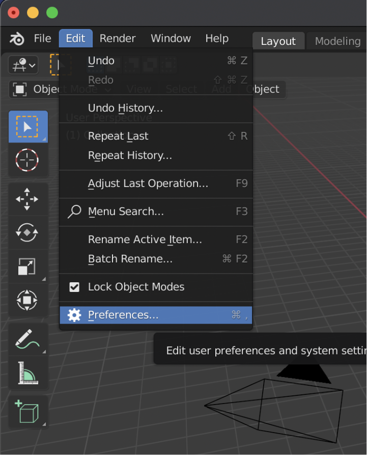
Task: Click the macOS yellow minimize button
Action: pos(33,13)
